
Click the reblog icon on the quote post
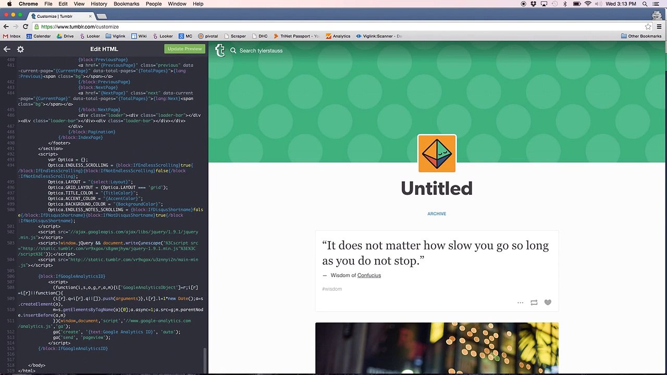(x=534, y=302)
